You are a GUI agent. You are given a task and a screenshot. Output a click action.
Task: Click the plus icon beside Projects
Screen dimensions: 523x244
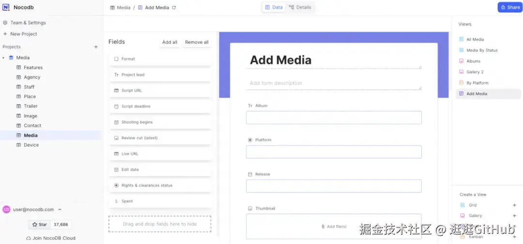pos(96,46)
